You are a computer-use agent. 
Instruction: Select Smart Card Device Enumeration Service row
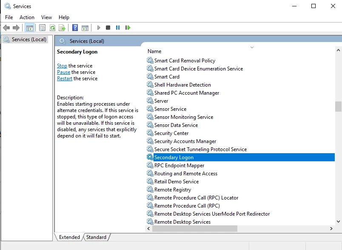[240, 68]
